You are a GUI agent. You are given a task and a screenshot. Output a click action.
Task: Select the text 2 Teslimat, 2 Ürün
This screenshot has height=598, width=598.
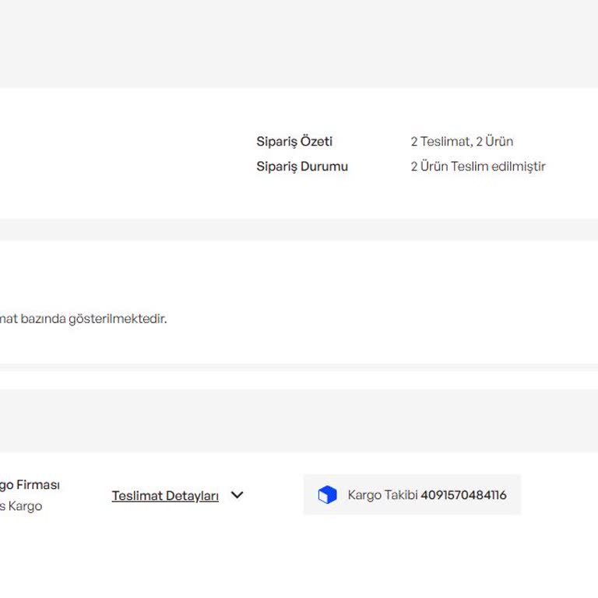click(x=462, y=142)
